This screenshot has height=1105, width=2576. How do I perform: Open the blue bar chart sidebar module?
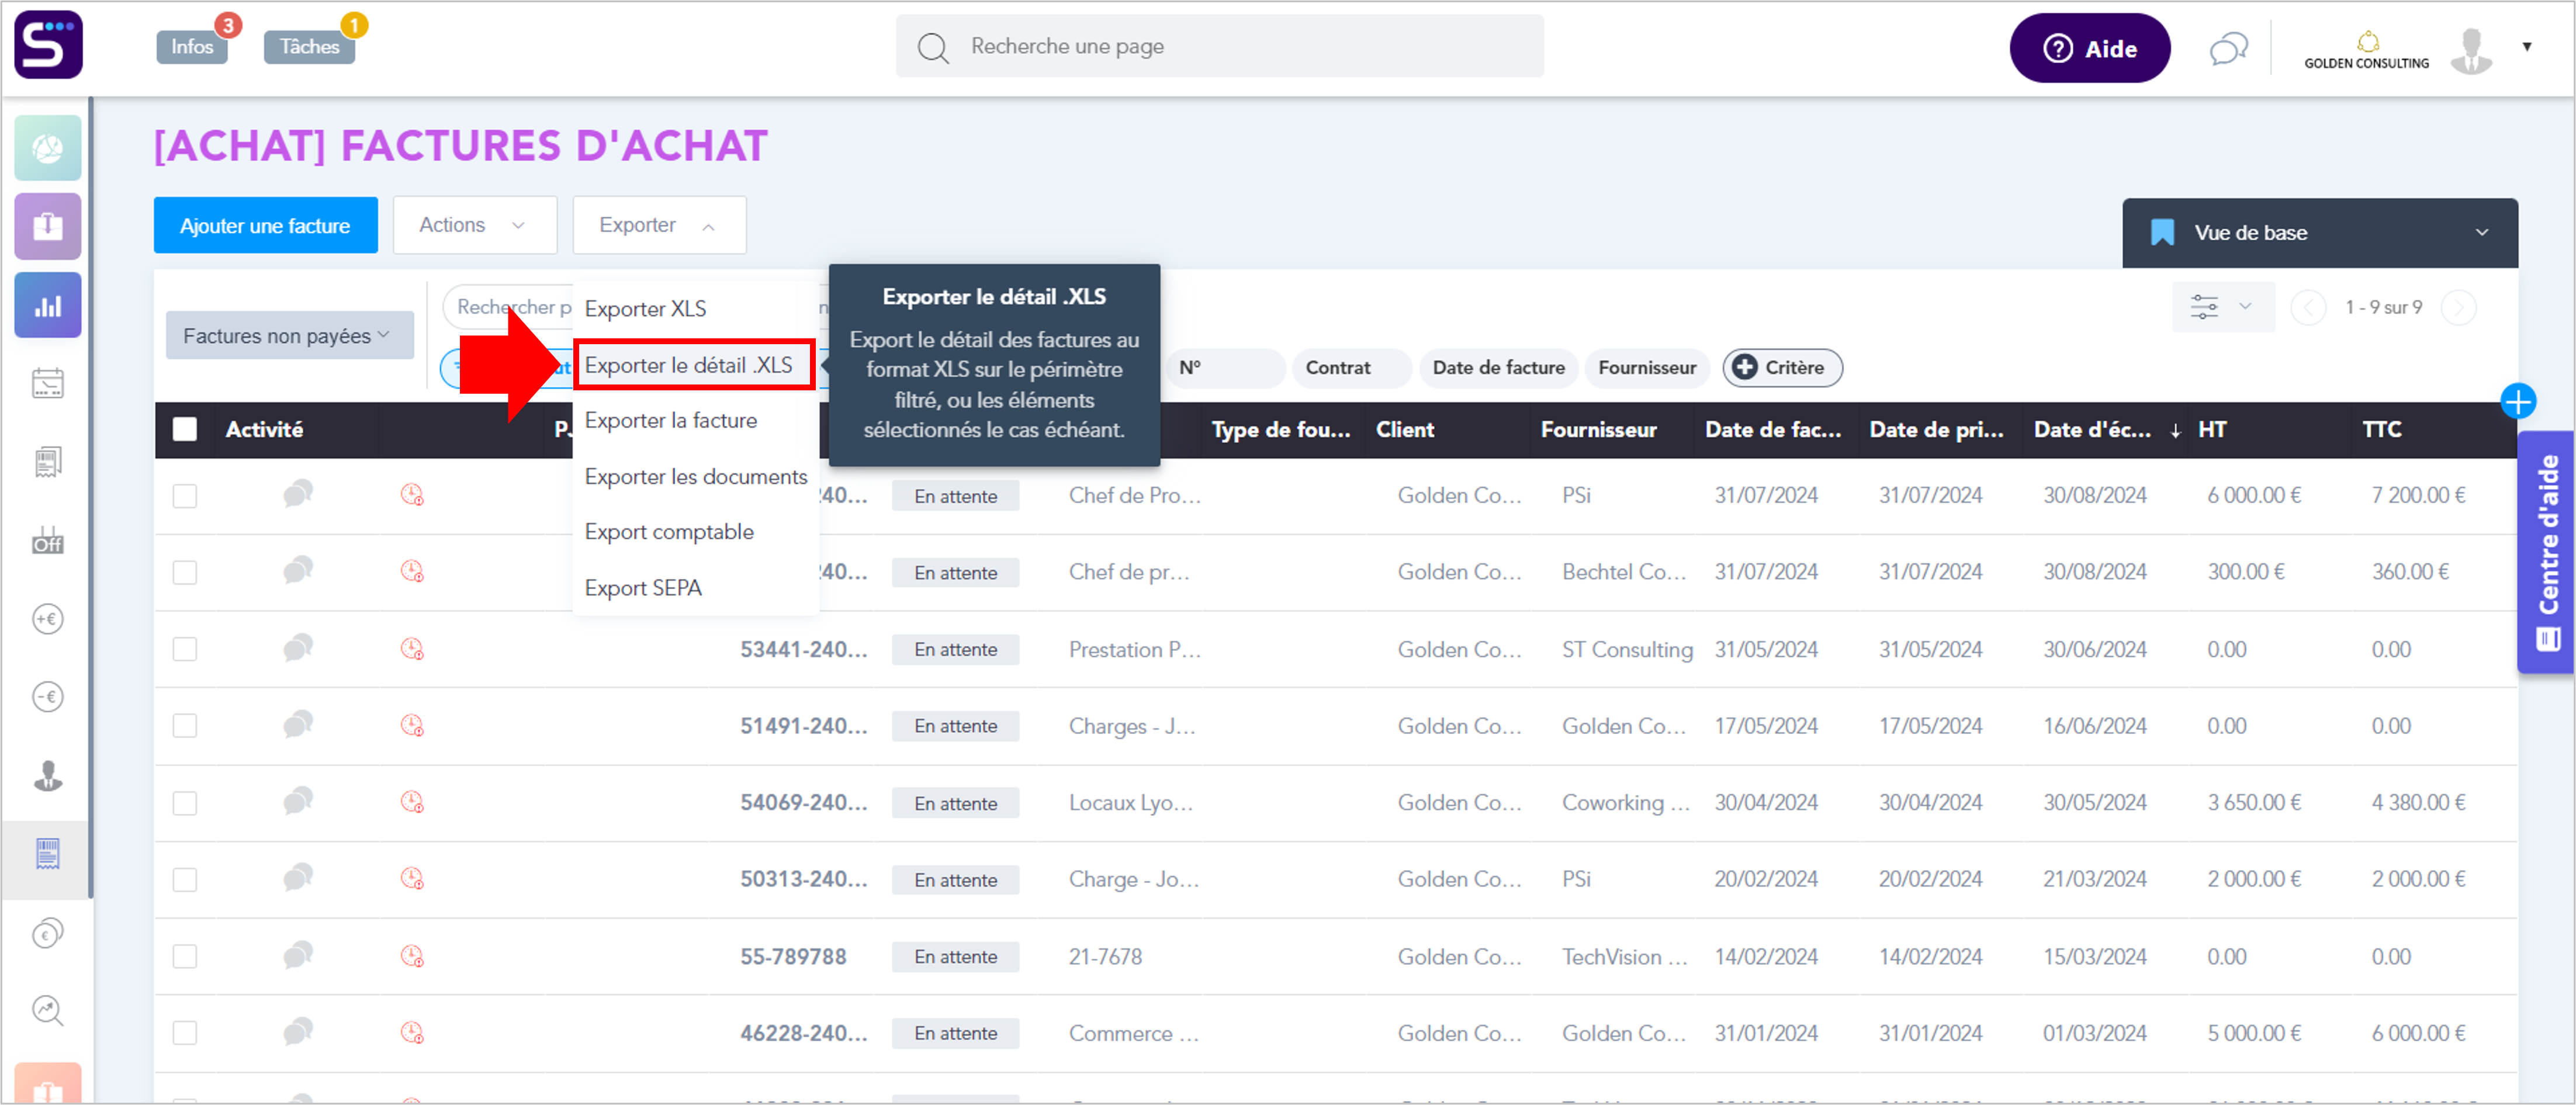pyautogui.click(x=48, y=305)
